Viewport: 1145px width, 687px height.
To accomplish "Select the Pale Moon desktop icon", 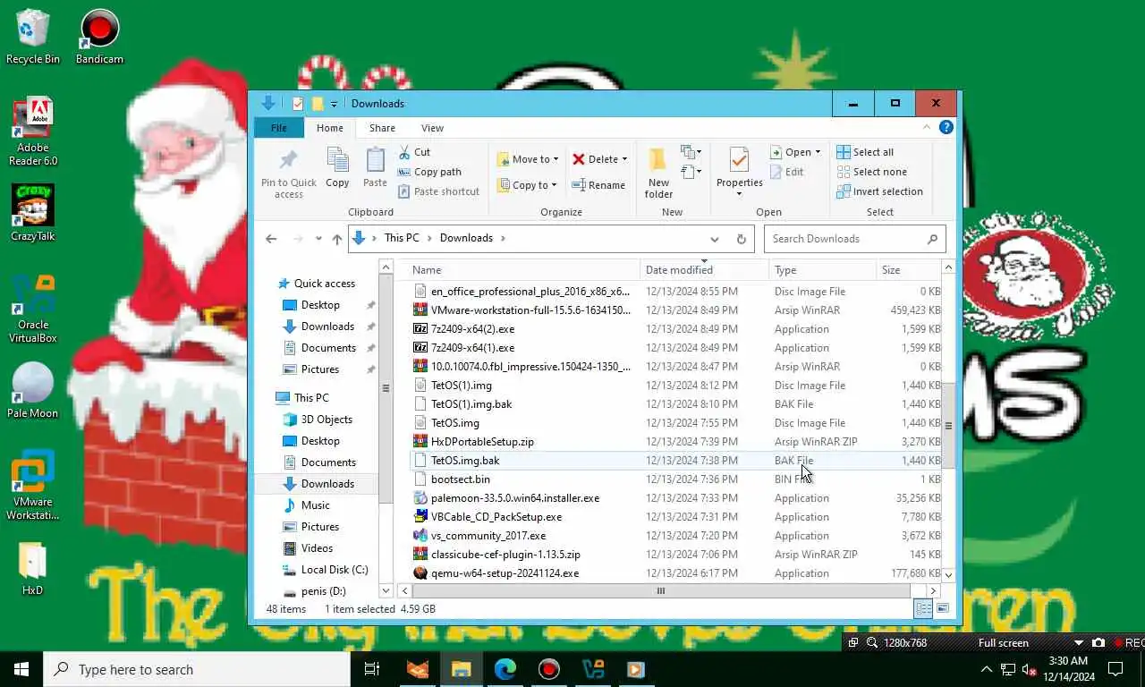I will pos(33,391).
